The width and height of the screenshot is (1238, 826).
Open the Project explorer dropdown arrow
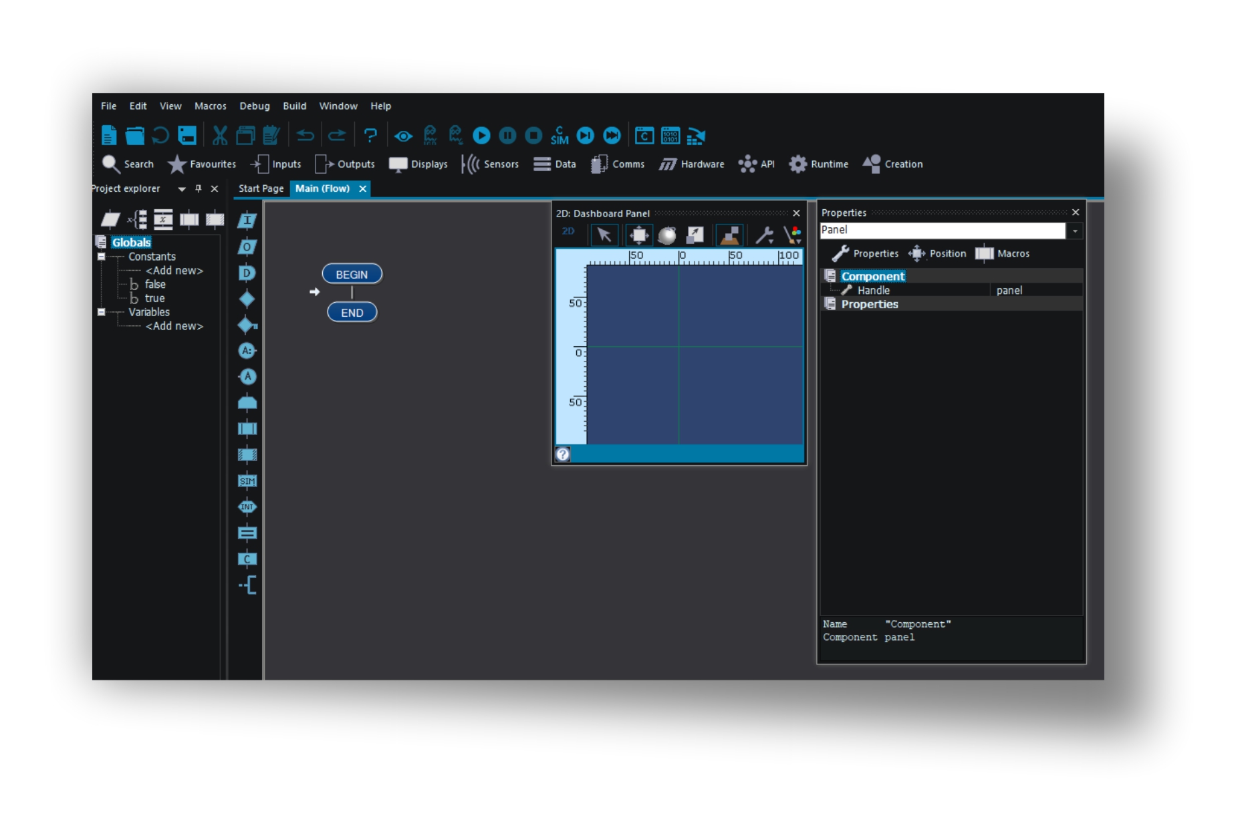[182, 189]
